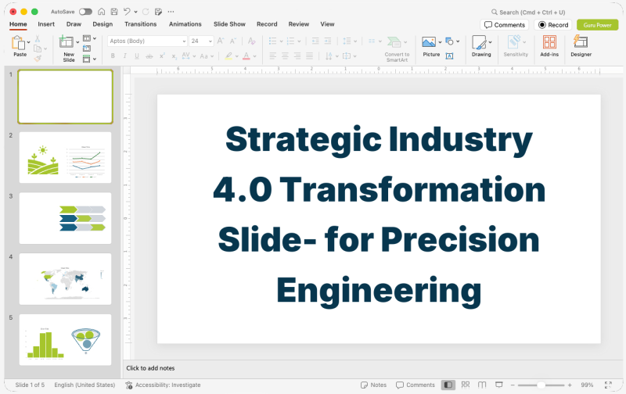The image size is (626, 394).
Task: Click English (United States) language indicator
Action: point(85,385)
